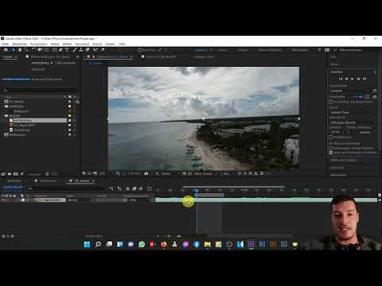Open Firefox from the taskbar

(163, 244)
